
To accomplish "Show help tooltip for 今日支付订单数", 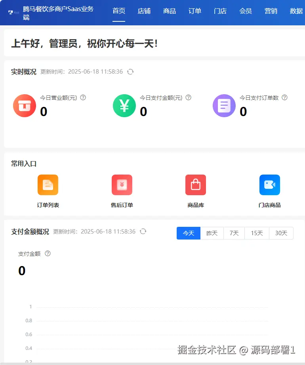I will pos(284,97).
